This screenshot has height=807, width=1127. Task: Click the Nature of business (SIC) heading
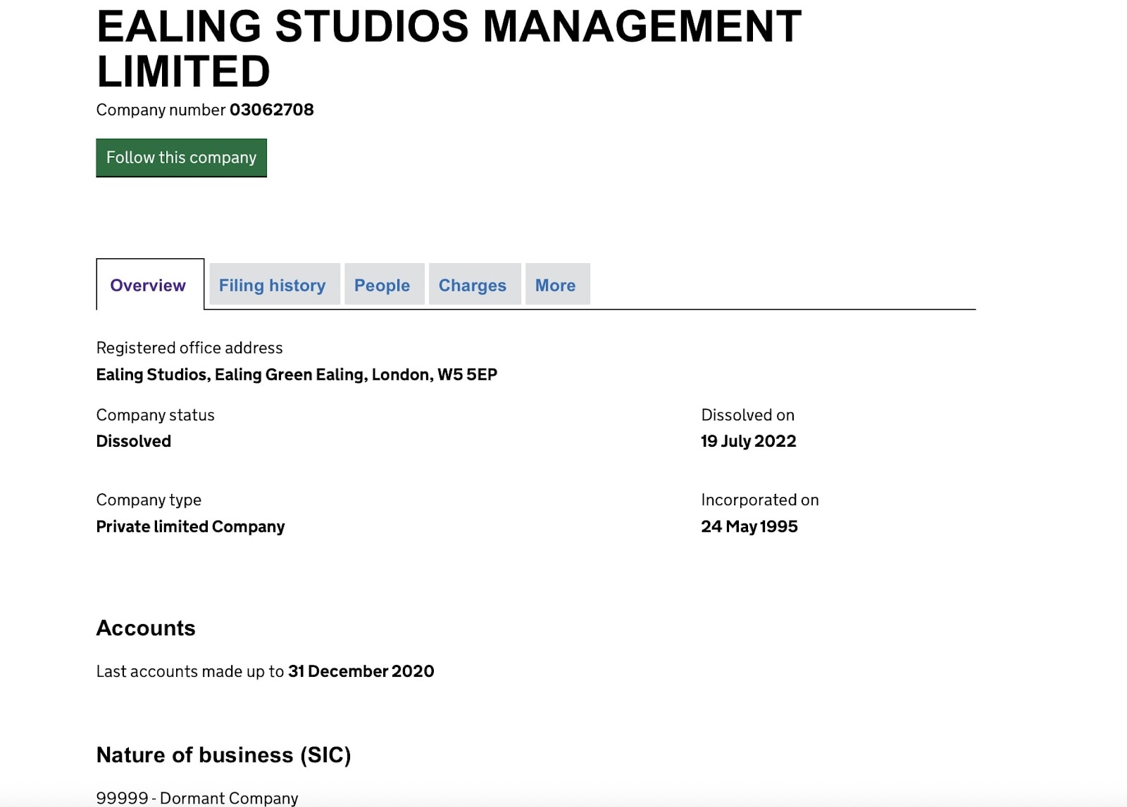(224, 755)
